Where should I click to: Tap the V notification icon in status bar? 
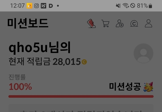pyautogui.click(x=44, y=6)
